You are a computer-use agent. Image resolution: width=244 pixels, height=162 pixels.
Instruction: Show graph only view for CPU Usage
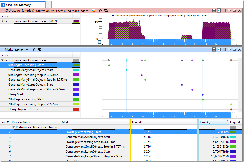tap(219, 11)
